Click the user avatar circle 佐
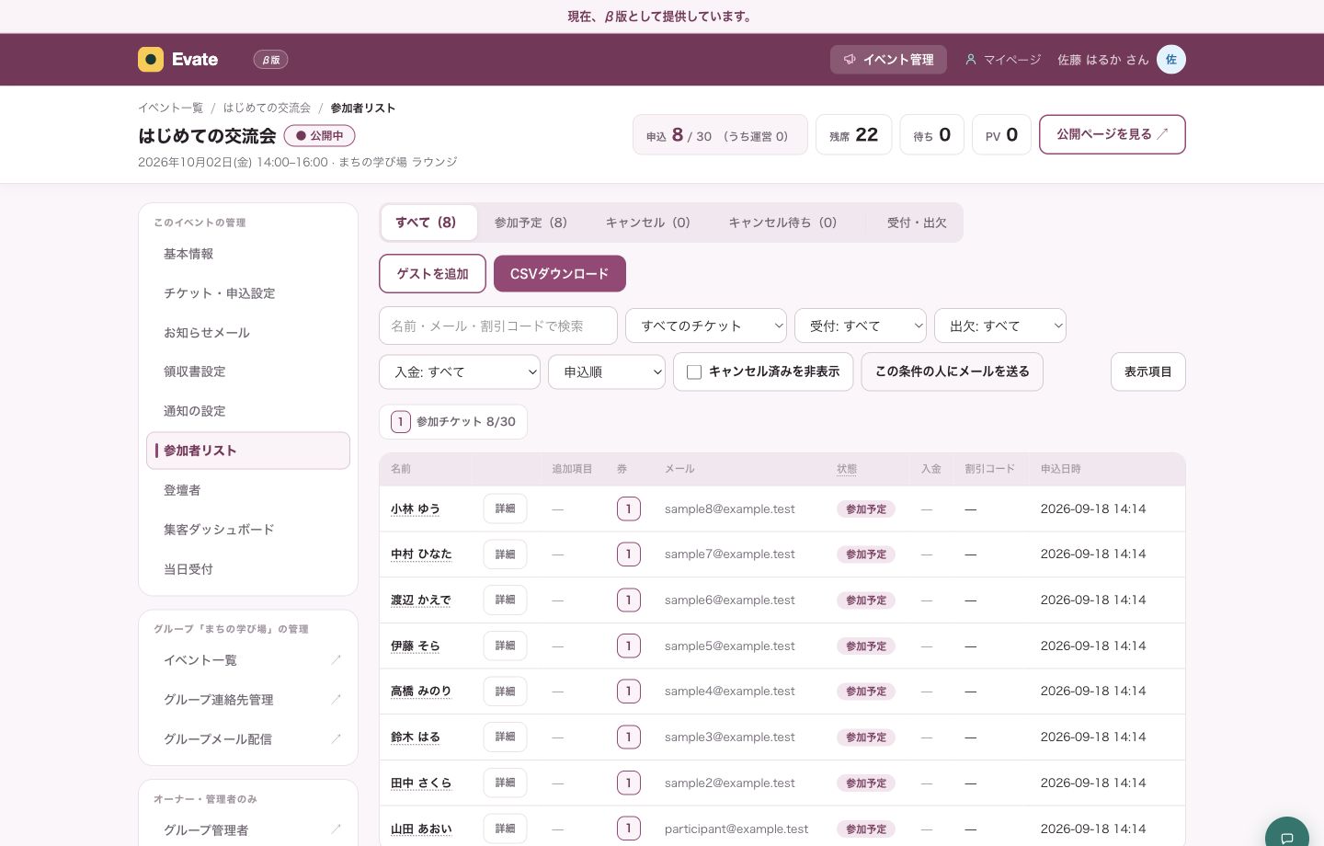This screenshot has width=1324, height=846. [1170, 59]
